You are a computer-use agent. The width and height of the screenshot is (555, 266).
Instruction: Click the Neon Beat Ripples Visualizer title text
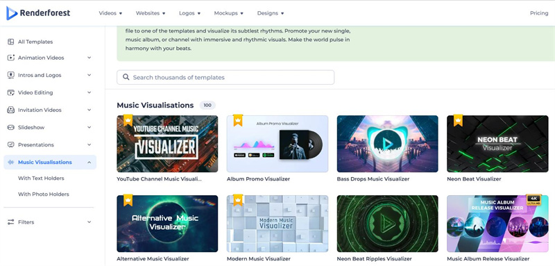(374, 259)
